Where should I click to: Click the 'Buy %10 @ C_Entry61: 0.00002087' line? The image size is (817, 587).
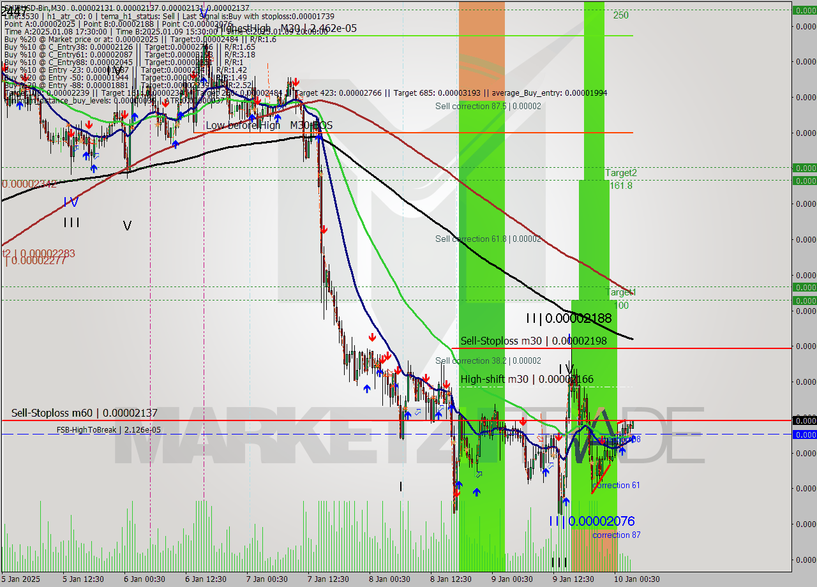tap(130, 55)
